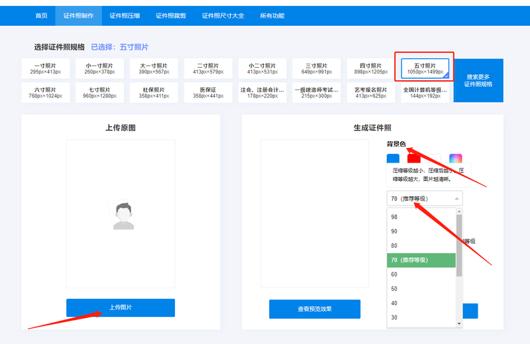
Task: Pick 注会、注册会计 photo spec
Action: coord(262,92)
